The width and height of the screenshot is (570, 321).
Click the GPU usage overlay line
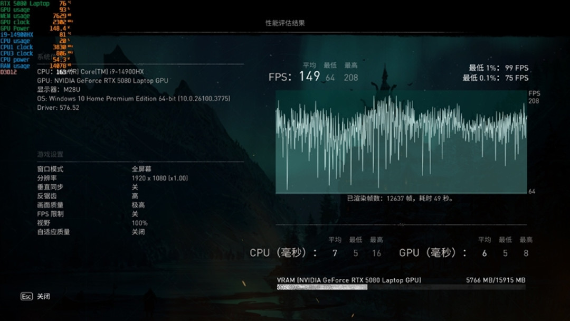pos(36,10)
